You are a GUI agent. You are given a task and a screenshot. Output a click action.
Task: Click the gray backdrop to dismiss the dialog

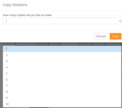(x=1, y=75)
